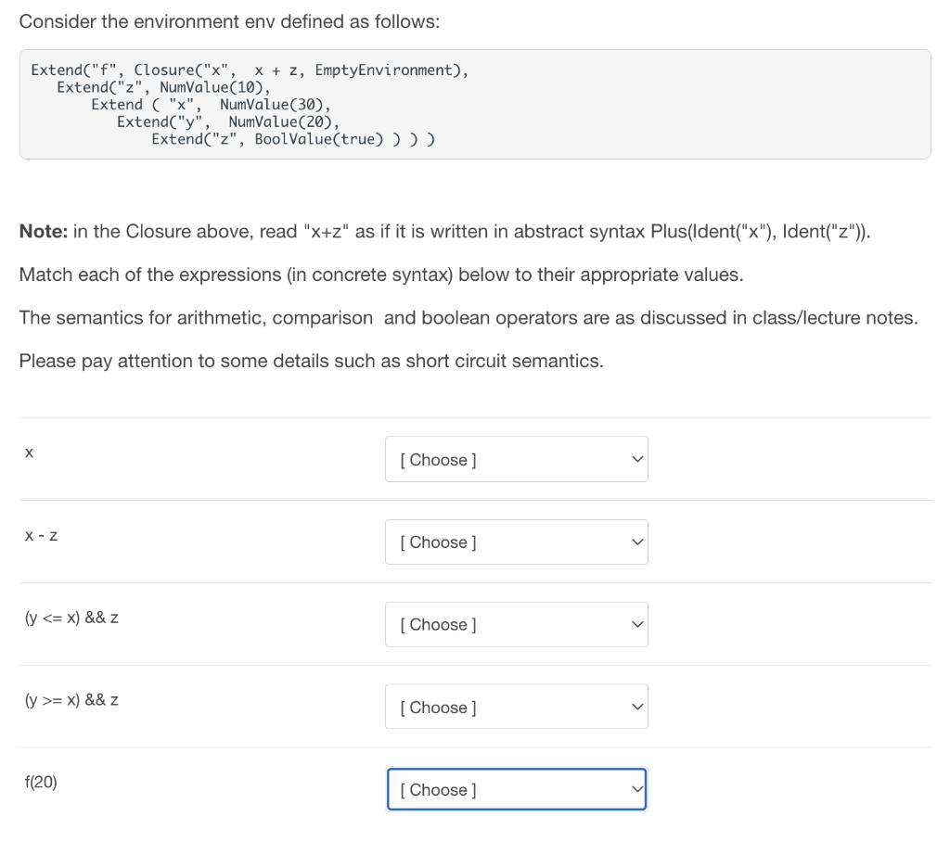The width and height of the screenshot is (950, 842).
Task: Click the short circuit semantics sentence
Action: coord(312,361)
